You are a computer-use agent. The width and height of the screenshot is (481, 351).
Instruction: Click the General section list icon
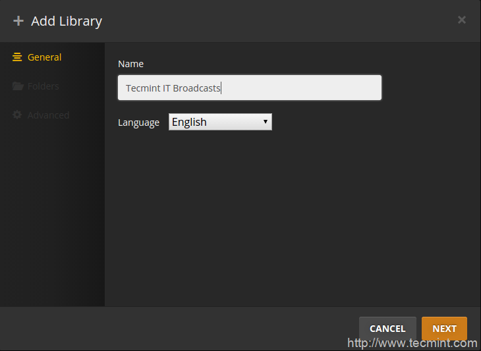point(18,57)
